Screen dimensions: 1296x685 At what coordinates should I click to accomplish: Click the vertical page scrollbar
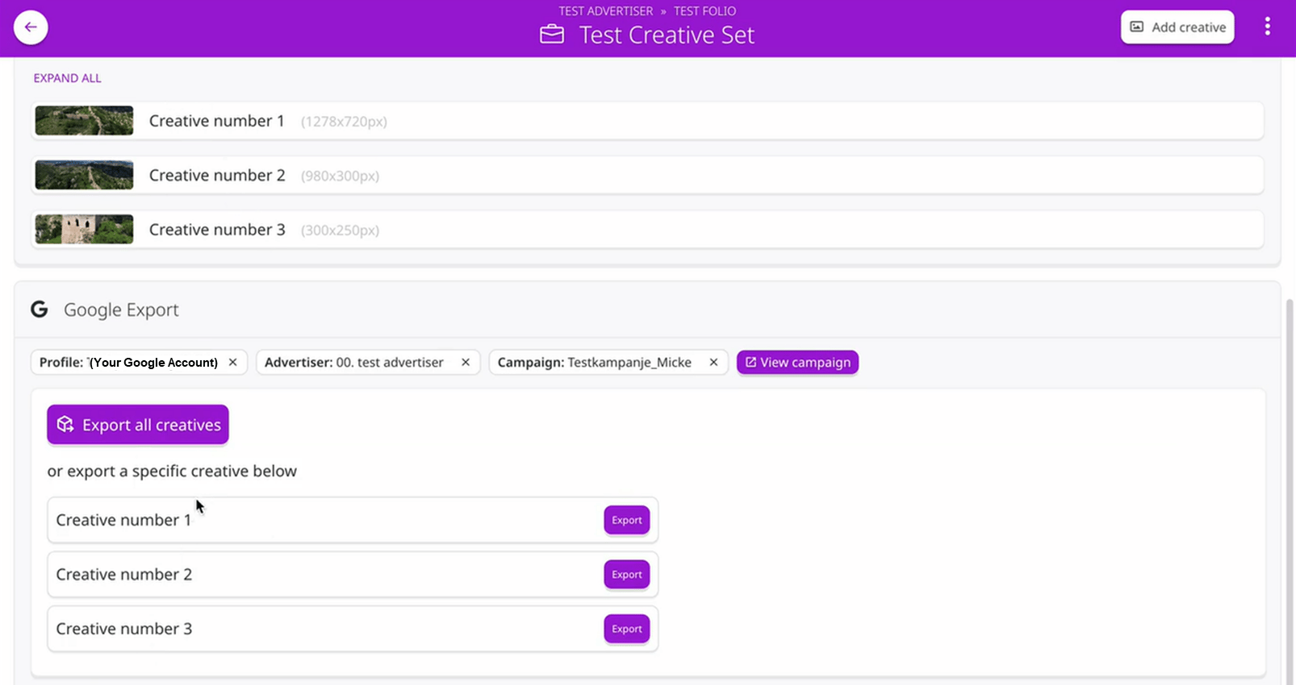click(x=1289, y=484)
